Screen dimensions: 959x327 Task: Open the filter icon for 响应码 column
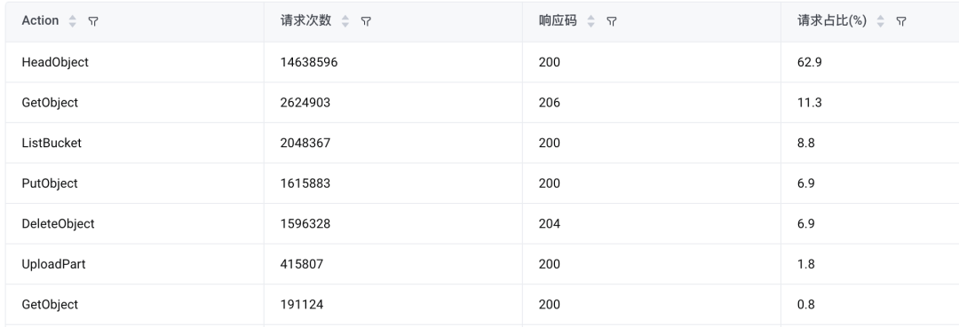[611, 21]
